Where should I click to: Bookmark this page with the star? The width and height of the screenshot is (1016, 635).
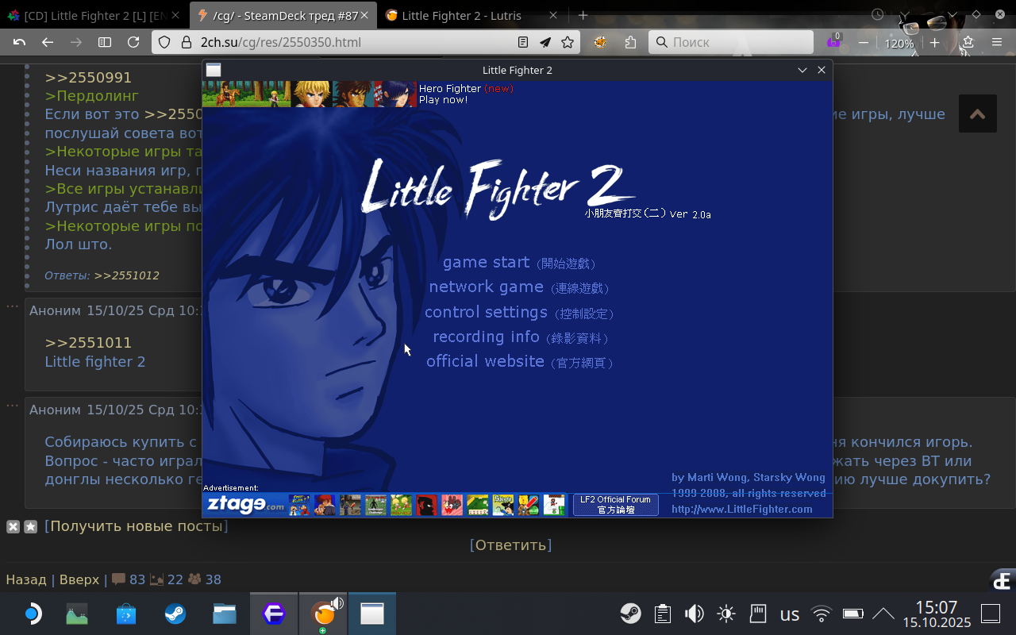click(x=568, y=42)
